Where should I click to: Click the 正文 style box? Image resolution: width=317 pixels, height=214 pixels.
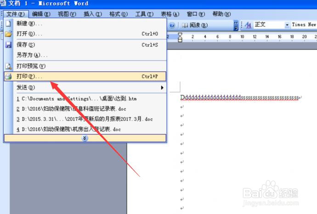269,25
